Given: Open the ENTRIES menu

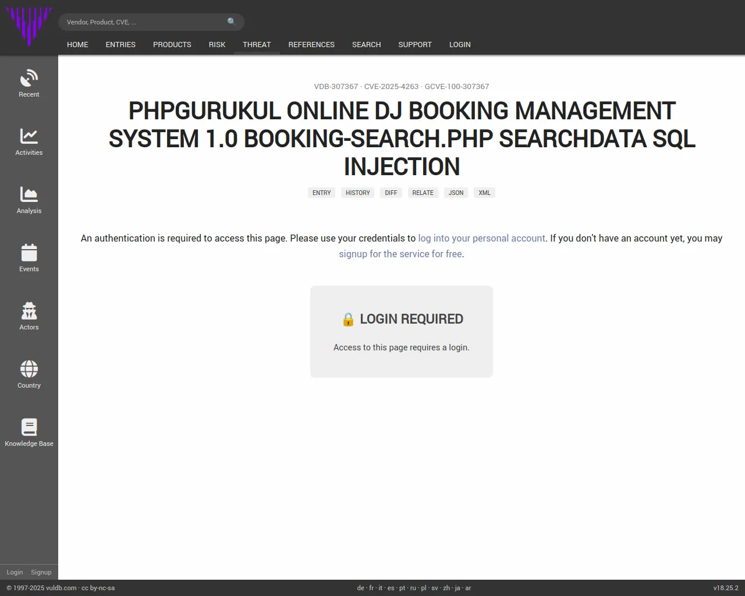Looking at the screenshot, I should point(120,44).
